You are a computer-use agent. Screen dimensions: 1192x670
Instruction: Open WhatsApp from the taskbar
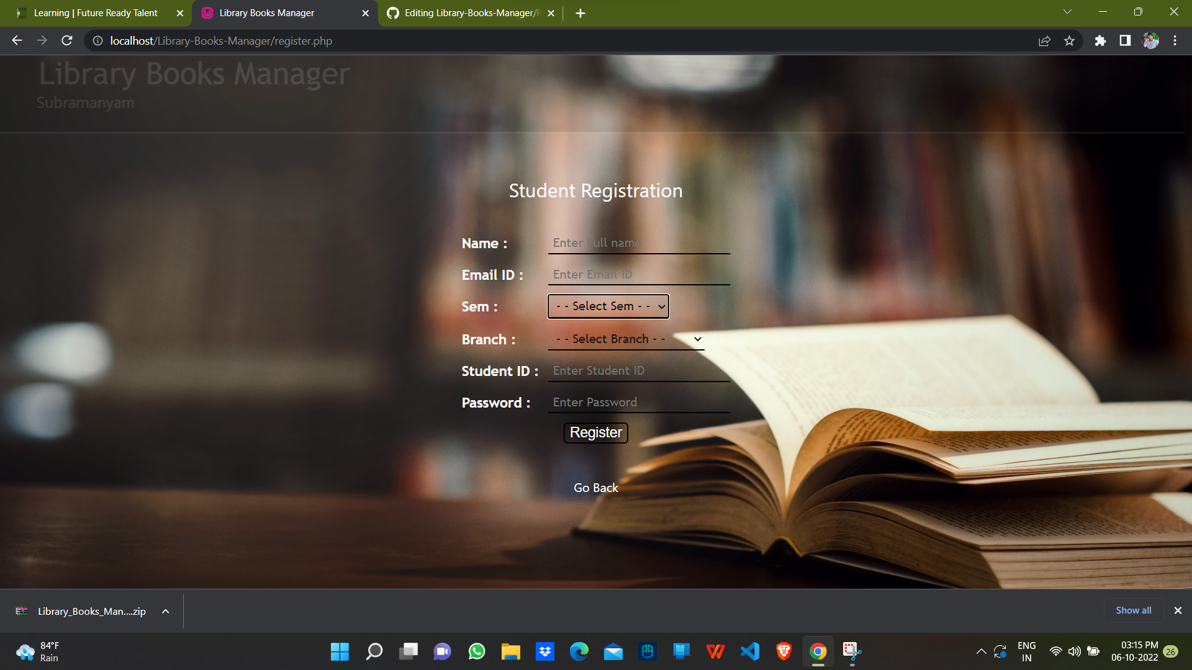pos(476,652)
